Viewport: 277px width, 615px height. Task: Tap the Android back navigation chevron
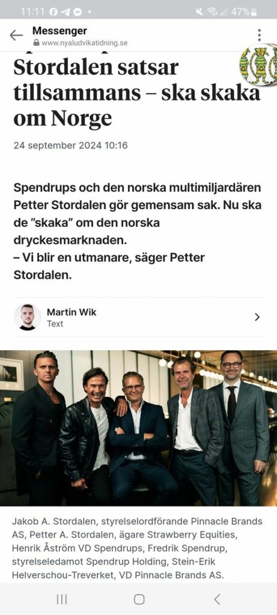coord(217,599)
